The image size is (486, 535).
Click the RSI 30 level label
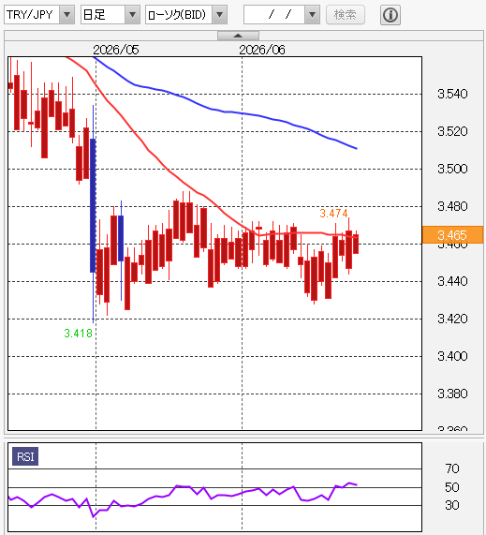click(452, 505)
